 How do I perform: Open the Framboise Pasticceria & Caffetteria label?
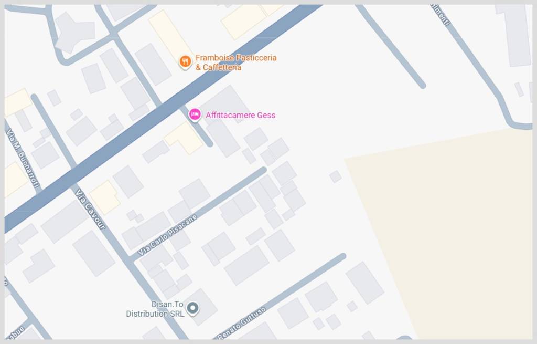tap(236, 62)
